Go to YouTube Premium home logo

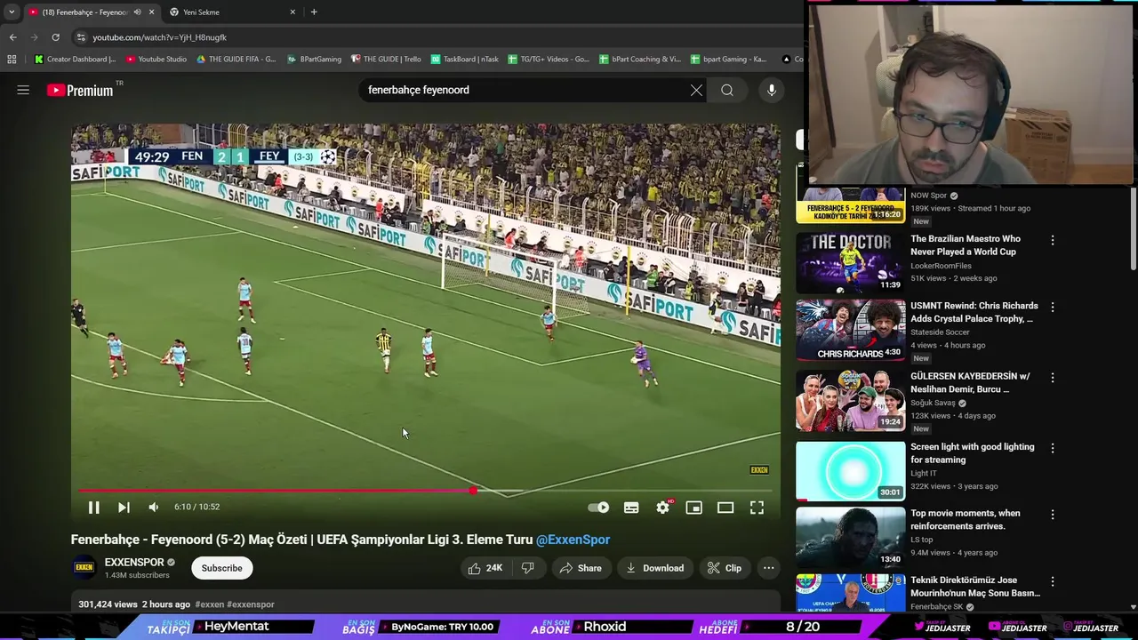82,90
